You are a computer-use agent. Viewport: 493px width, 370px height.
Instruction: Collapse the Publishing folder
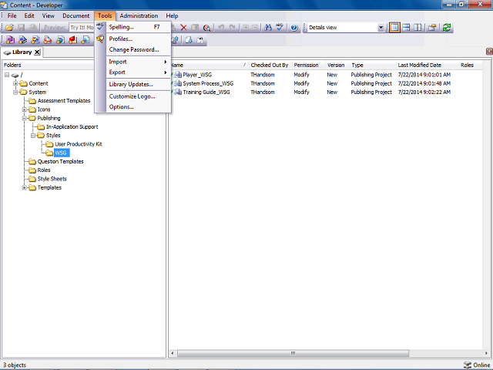(x=24, y=118)
